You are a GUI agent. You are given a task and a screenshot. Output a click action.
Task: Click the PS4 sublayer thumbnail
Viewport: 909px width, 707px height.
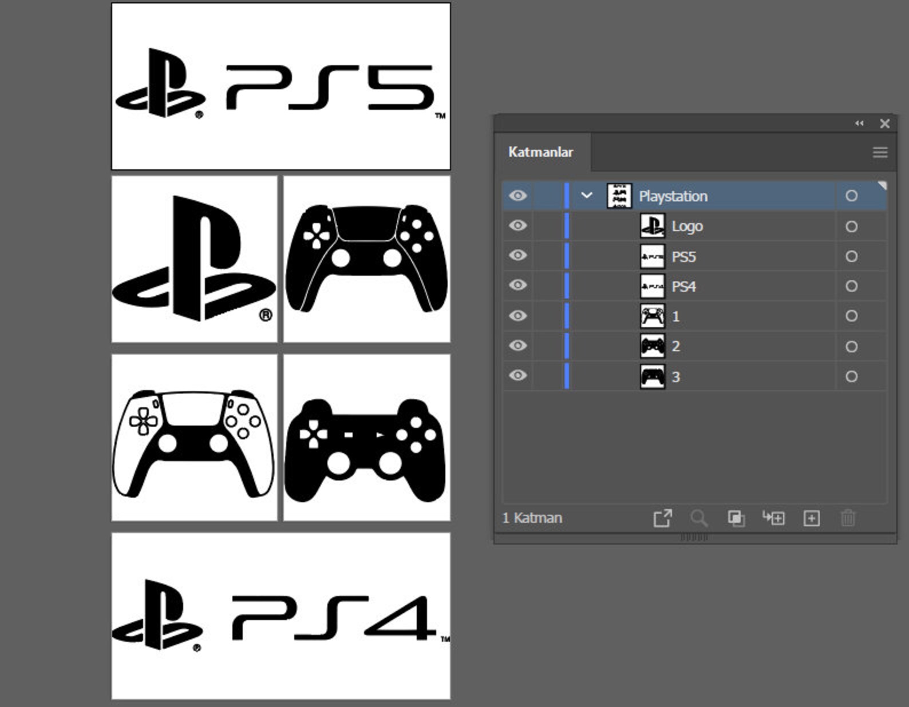tap(653, 286)
